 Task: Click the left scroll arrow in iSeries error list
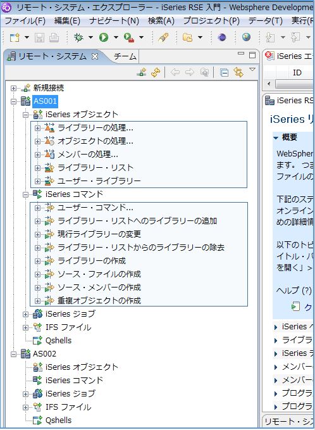tap(269, 84)
